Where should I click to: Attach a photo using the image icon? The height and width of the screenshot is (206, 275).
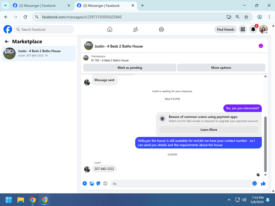point(92,183)
